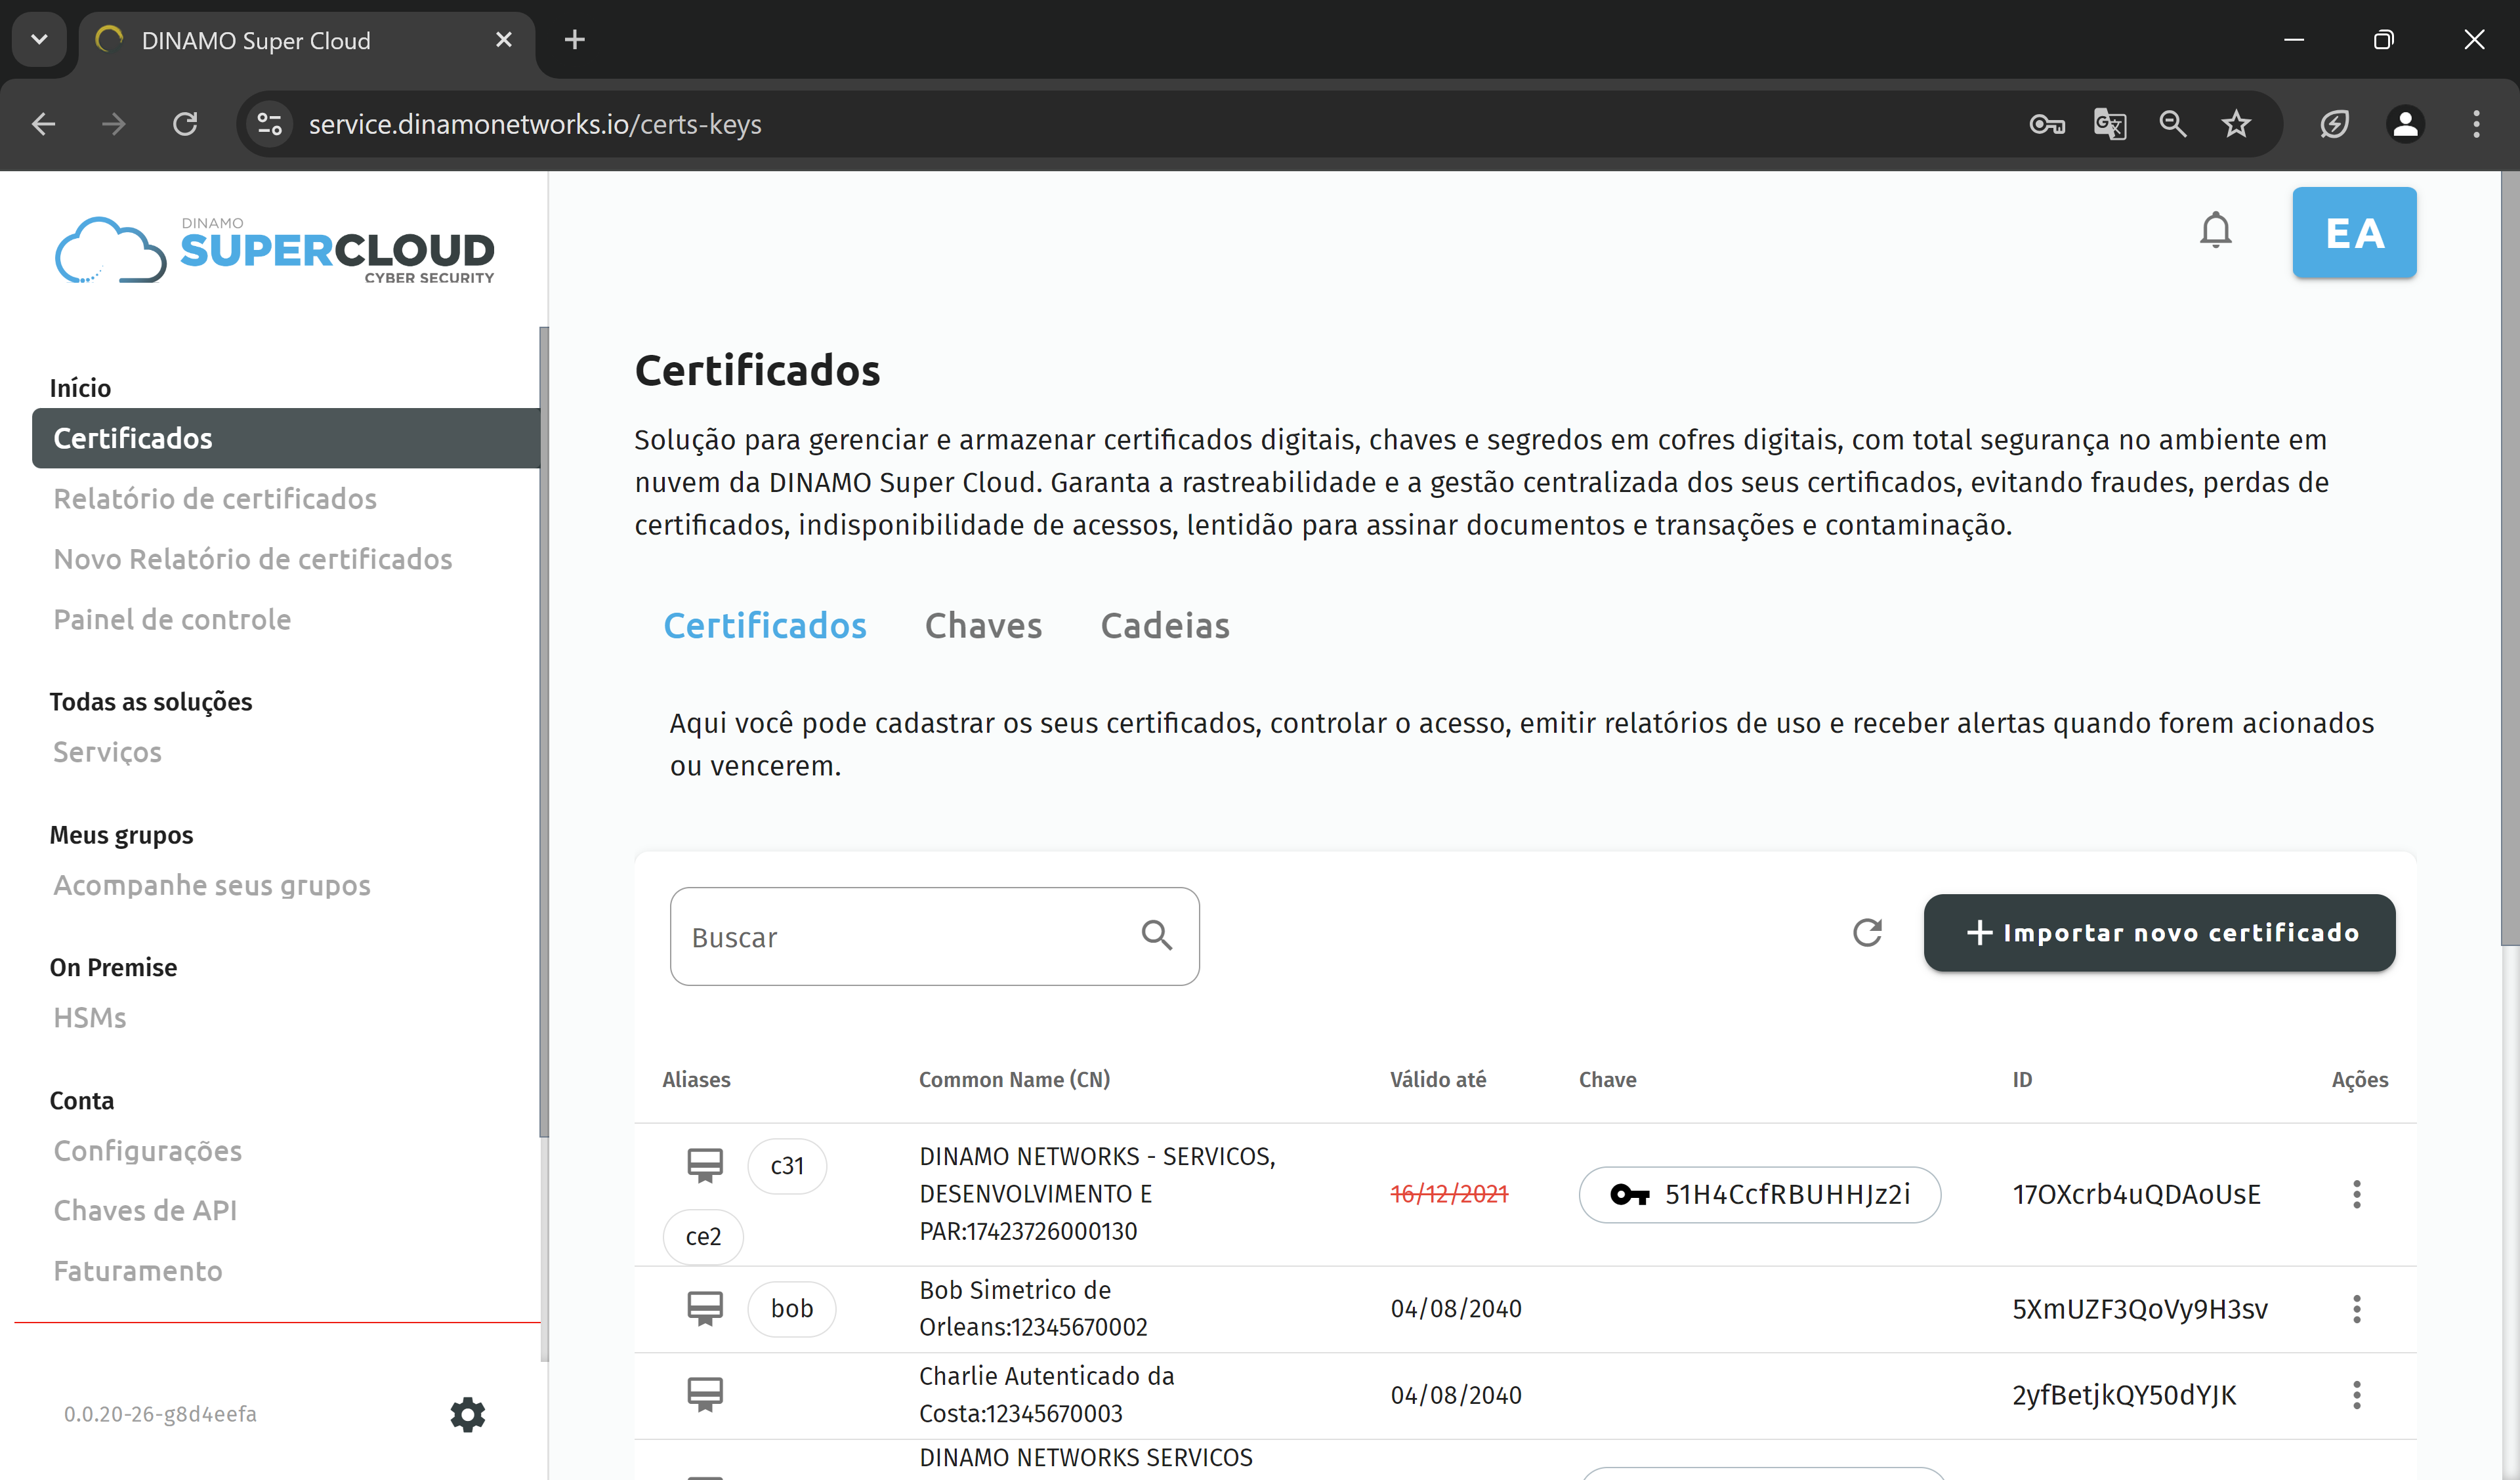Click the bob alias chip
Screen dimensions: 2520x1480
(x=791, y=1309)
